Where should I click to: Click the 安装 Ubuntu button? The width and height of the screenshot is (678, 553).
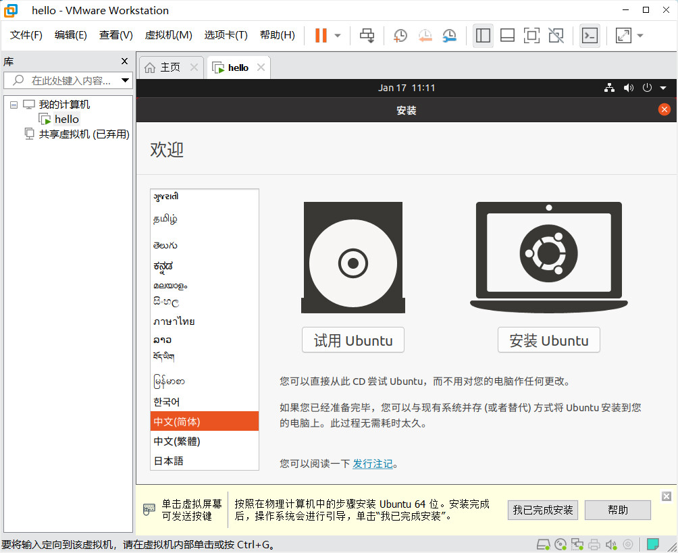[x=549, y=340]
